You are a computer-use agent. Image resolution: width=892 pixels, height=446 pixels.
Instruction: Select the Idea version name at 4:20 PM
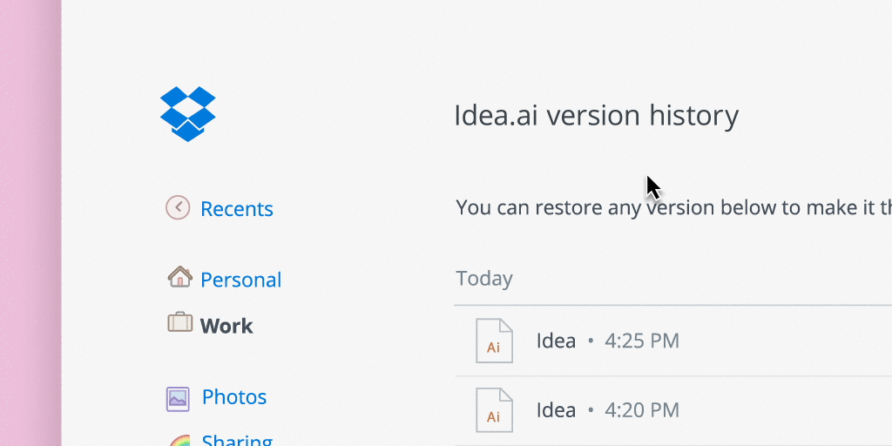click(556, 410)
